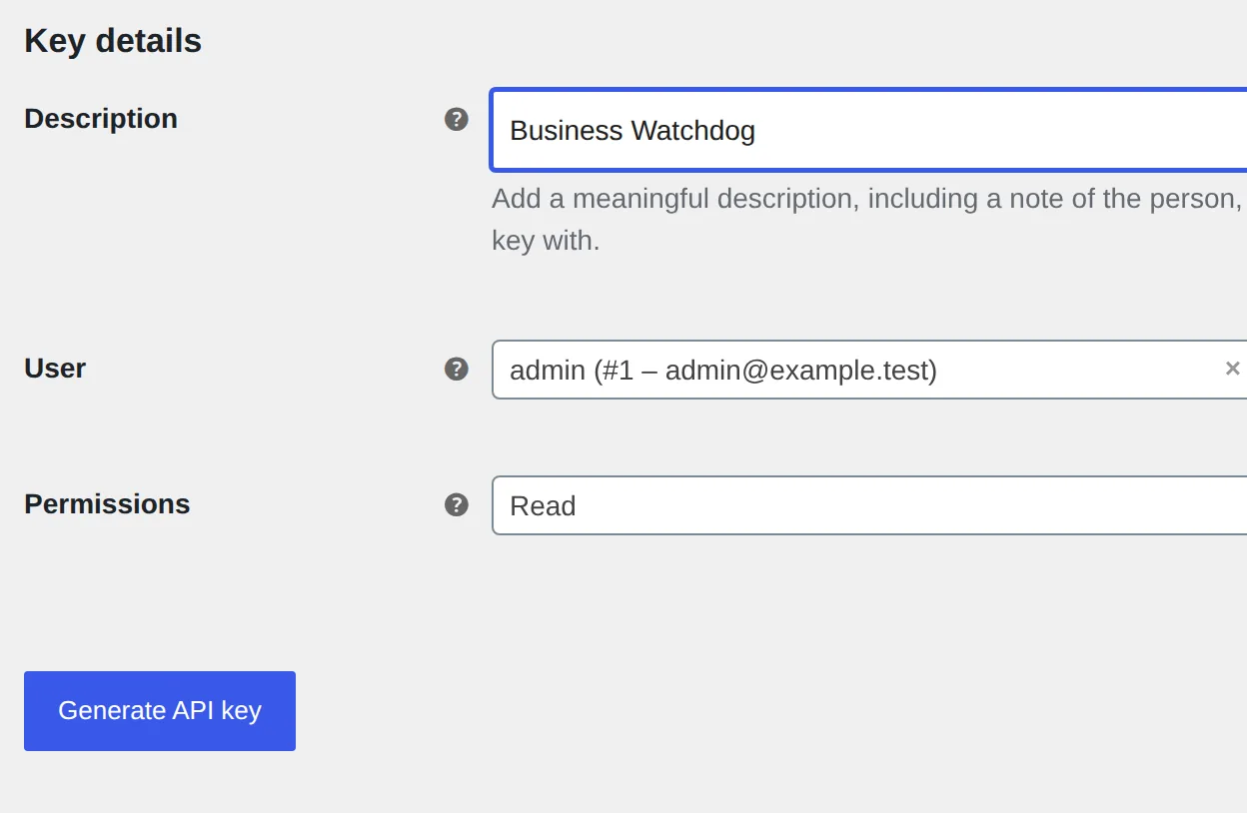Select the Description field label

[101, 119]
